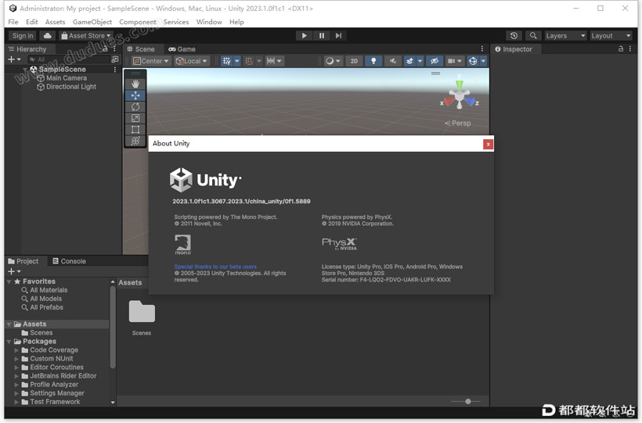Screen dimensions: 642x423
Task: Click the Step frame button
Action: (x=338, y=36)
